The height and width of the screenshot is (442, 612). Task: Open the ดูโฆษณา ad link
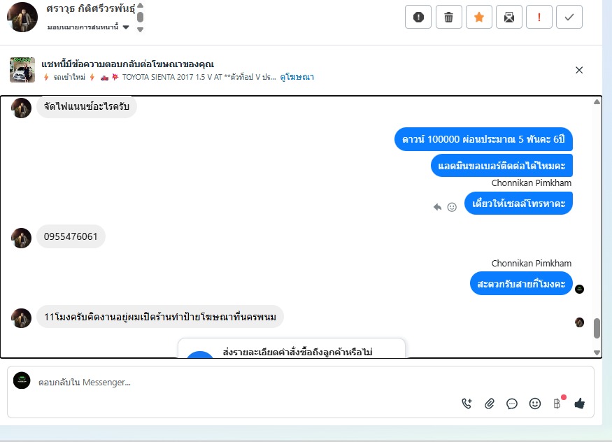pyautogui.click(x=297, y=77)
